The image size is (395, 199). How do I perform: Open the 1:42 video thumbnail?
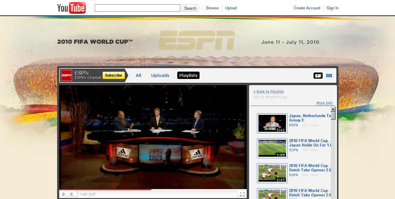[x=272, y=123]
